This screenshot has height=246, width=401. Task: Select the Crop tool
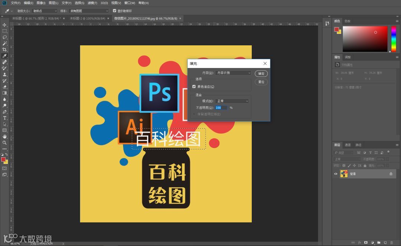(x=4, y=50)
